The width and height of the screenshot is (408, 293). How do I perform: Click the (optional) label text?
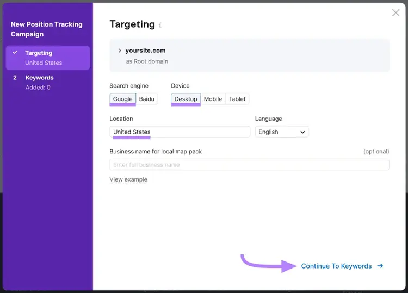[x=376, y=151]
